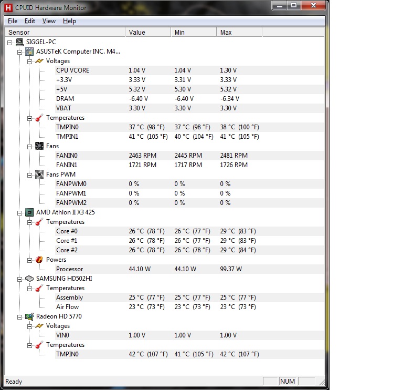Click the SAMSUNG HD502HI hard drive icon
Screen dimensions: 403x390
pyautogui.click(x=29, y=279)
